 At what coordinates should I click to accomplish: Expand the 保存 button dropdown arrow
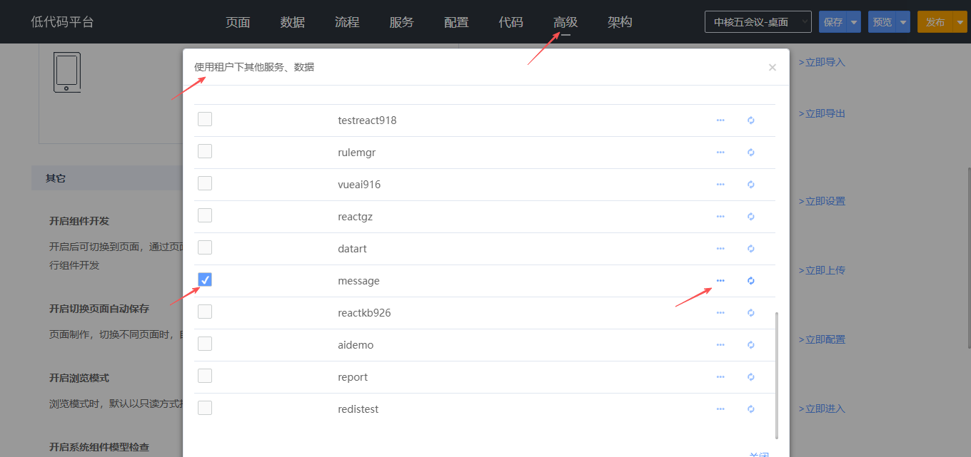click(854, 22)
